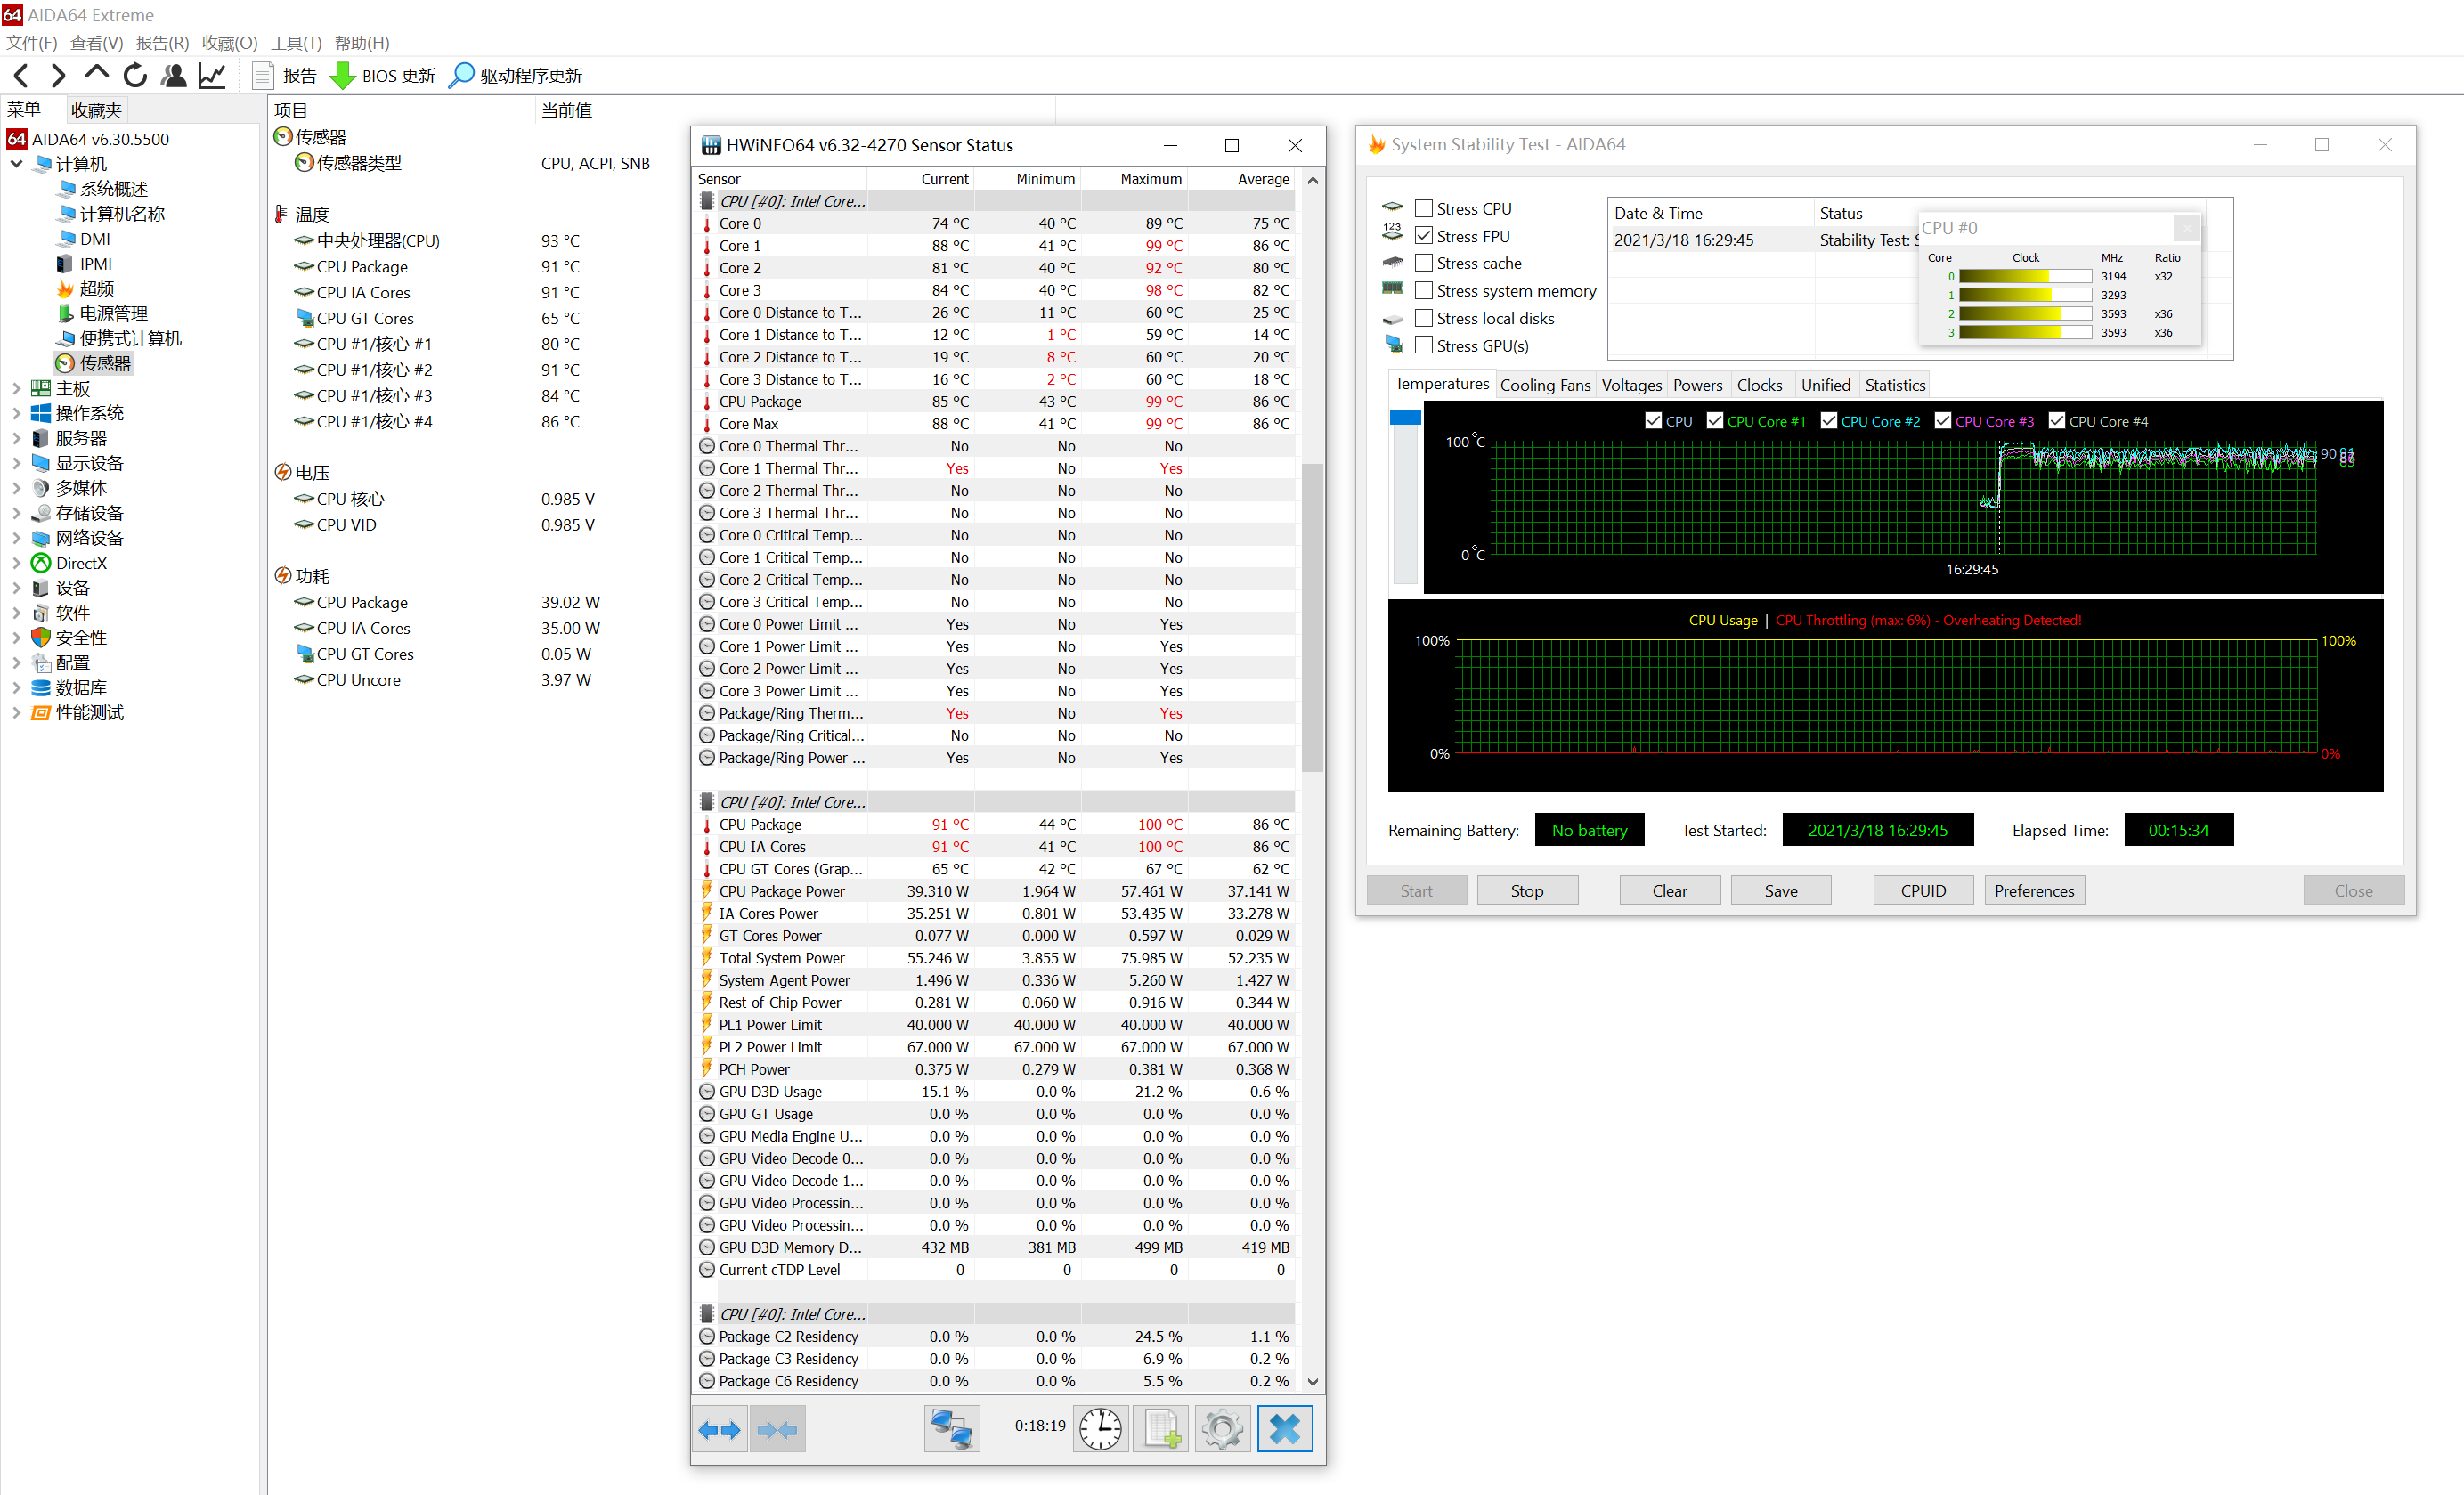Uncheck the Stress FPU checkbox
This screenshot has width=2464, height=1495.
point(1424,236)
